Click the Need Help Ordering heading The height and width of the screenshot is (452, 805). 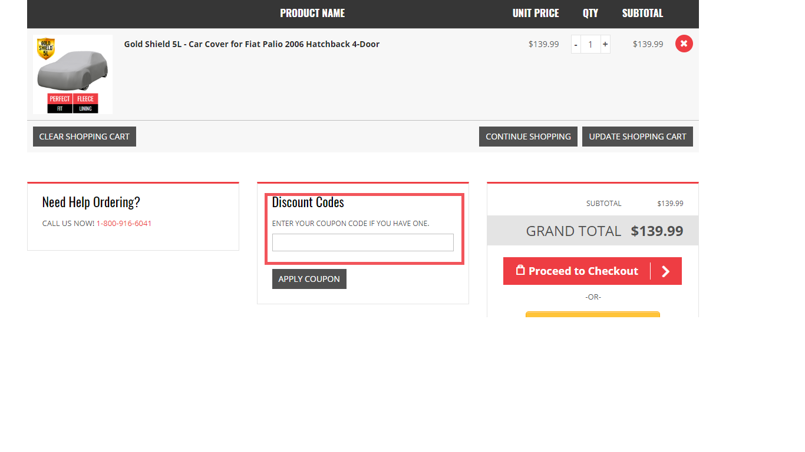click(x=91, y=202)
